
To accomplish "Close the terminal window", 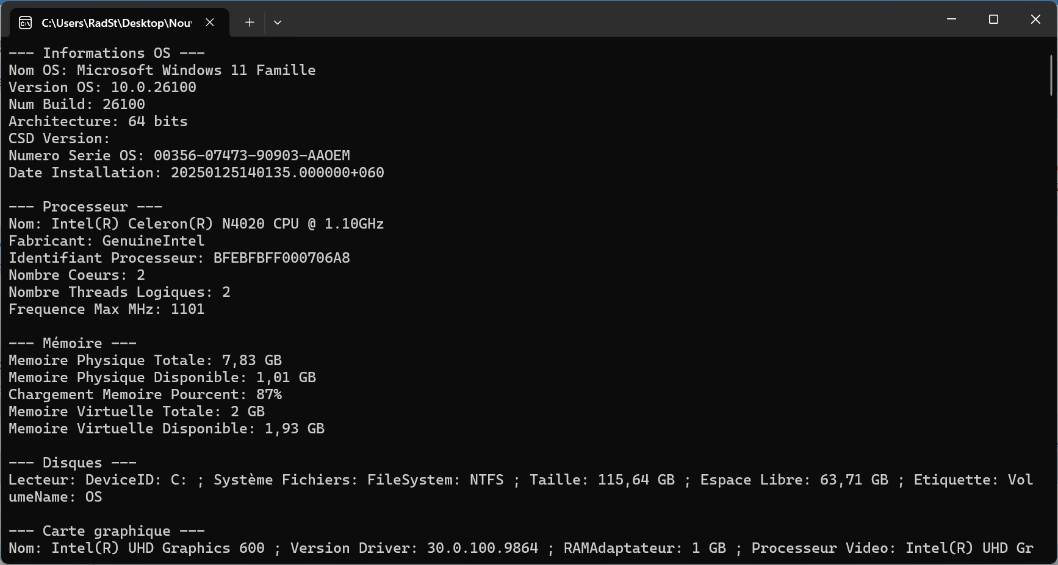I will (1035, 20).
